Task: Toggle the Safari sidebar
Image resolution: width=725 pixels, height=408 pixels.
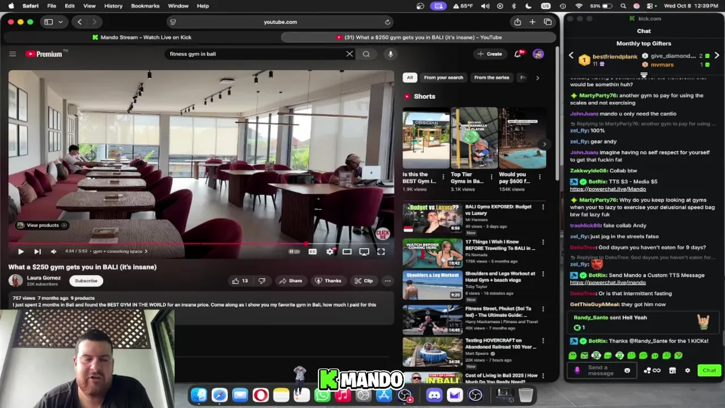Action: pos(49,22)
